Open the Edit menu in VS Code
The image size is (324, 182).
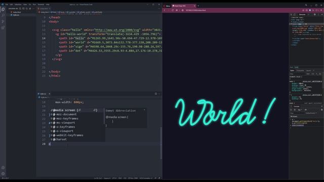[11, 5]
